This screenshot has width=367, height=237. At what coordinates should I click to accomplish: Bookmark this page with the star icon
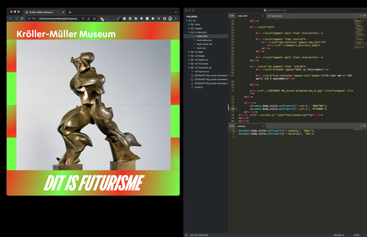(94, 19)
